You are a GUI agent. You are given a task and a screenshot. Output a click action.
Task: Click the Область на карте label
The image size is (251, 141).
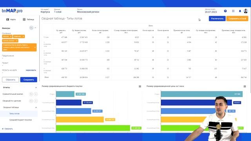[9, 70]
